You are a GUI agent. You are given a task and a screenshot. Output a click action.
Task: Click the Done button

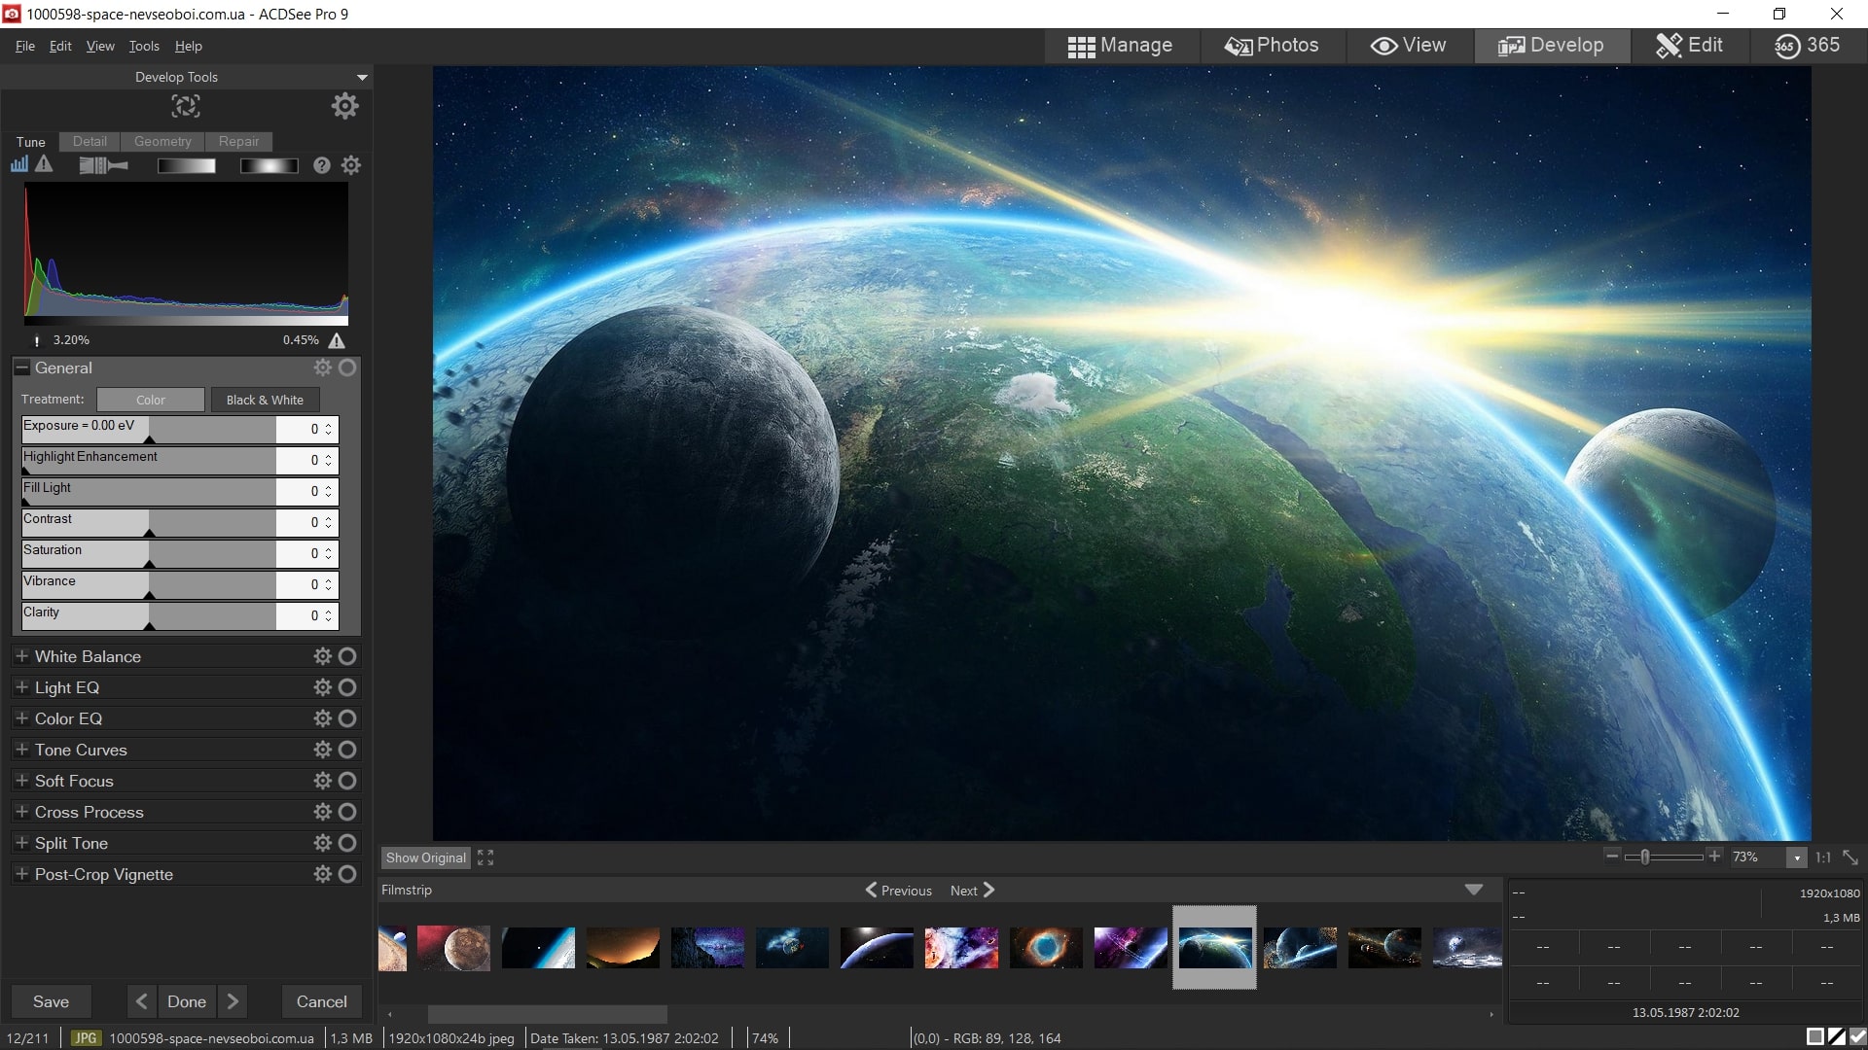[x=187, y=1001]
